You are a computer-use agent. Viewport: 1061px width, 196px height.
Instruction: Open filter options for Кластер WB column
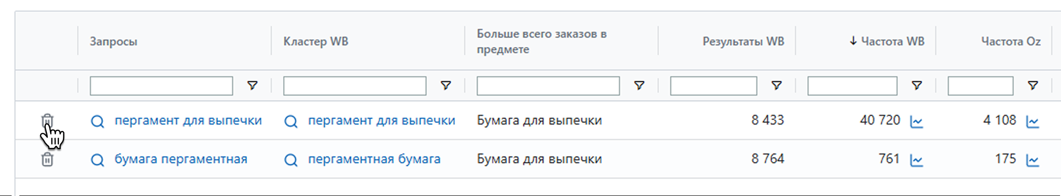click(445, 85)
